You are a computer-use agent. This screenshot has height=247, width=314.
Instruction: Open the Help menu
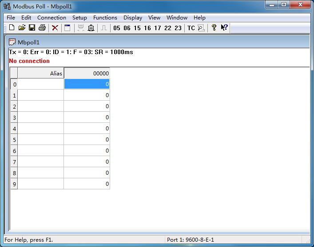tap(199, 18)
